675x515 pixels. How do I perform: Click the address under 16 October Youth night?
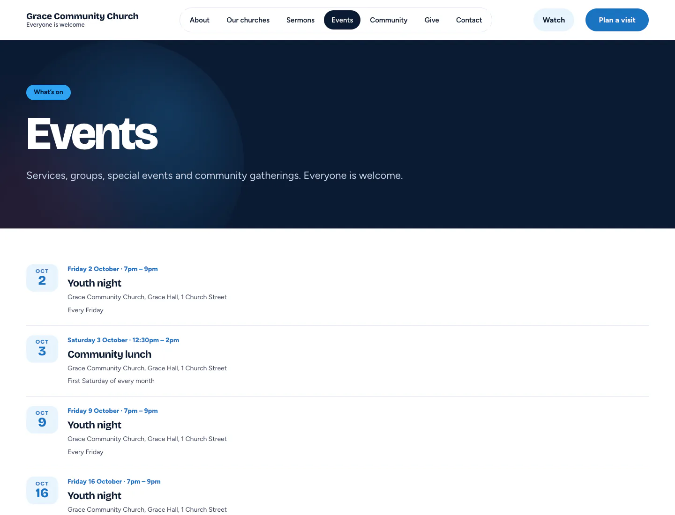tap(147, 510)
